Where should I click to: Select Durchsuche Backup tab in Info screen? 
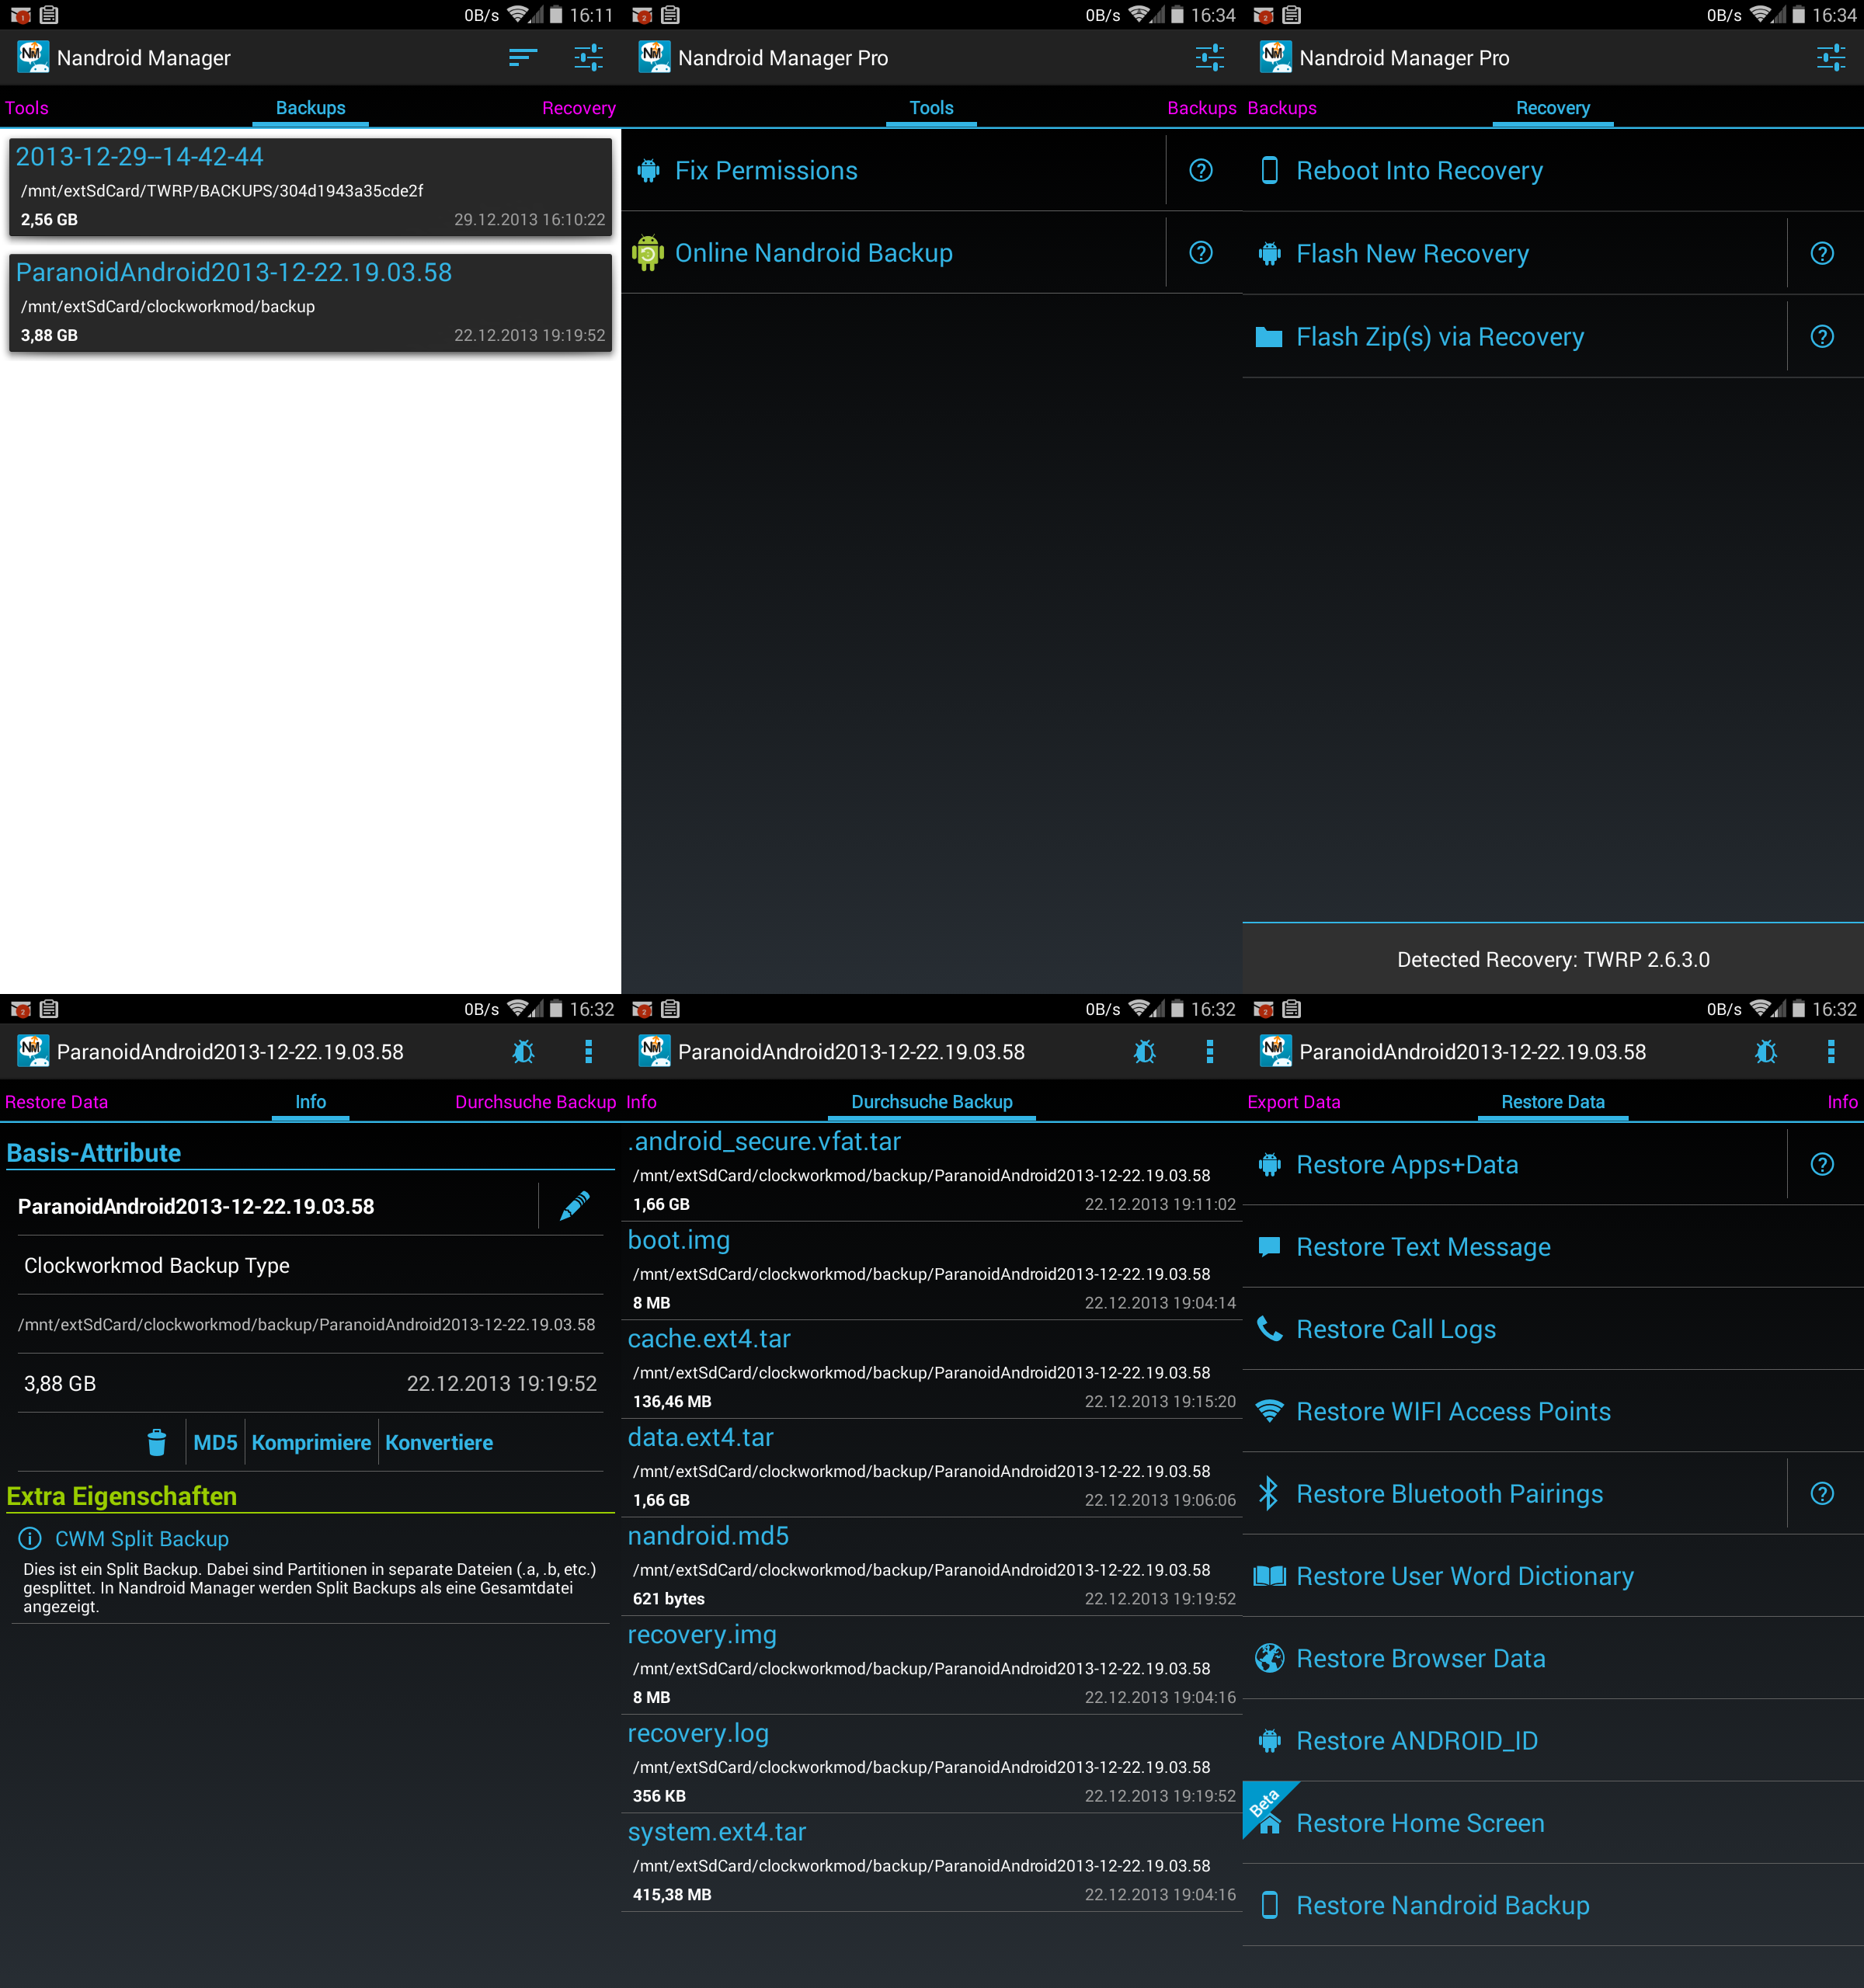[535, 1102]
